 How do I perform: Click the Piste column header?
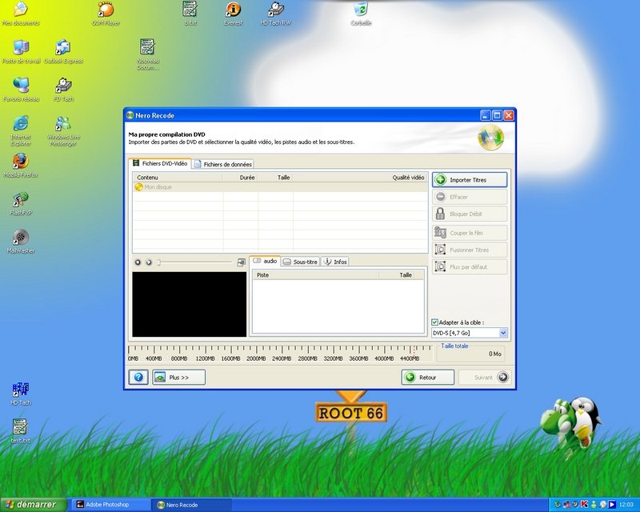tap(316, 274)
